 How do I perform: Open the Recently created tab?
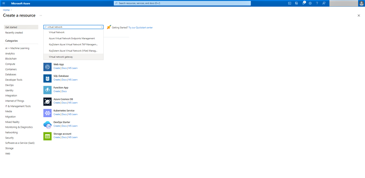click(x=14, y=33)
